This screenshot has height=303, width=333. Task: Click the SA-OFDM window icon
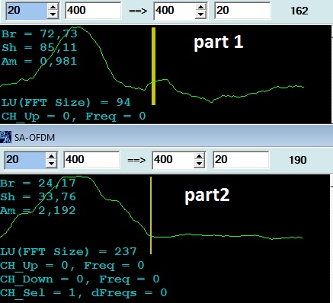(x=5, y=137)
